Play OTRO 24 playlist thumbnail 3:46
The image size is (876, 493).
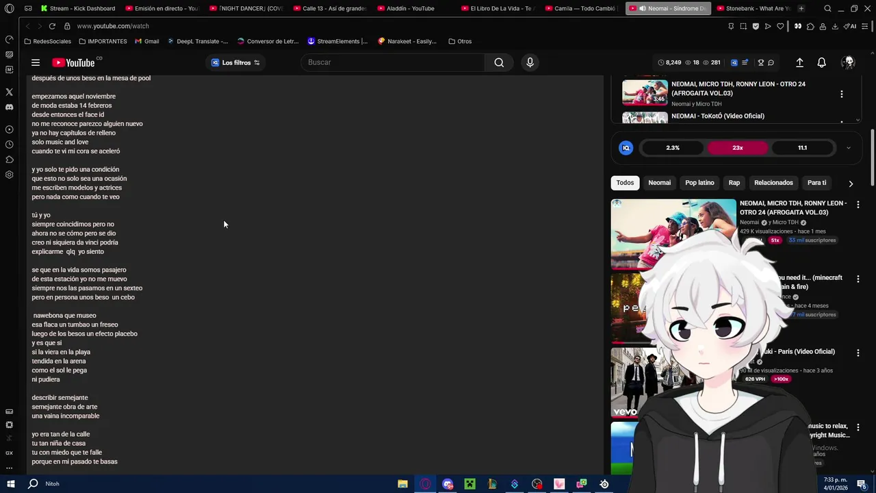click(645, 92)
